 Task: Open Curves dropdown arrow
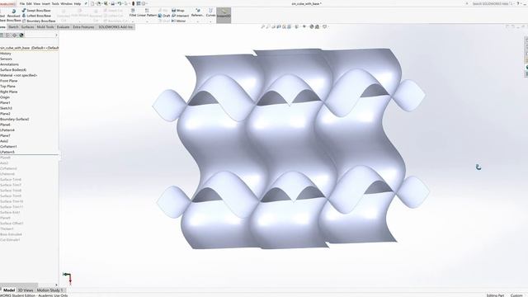point(210,21)
